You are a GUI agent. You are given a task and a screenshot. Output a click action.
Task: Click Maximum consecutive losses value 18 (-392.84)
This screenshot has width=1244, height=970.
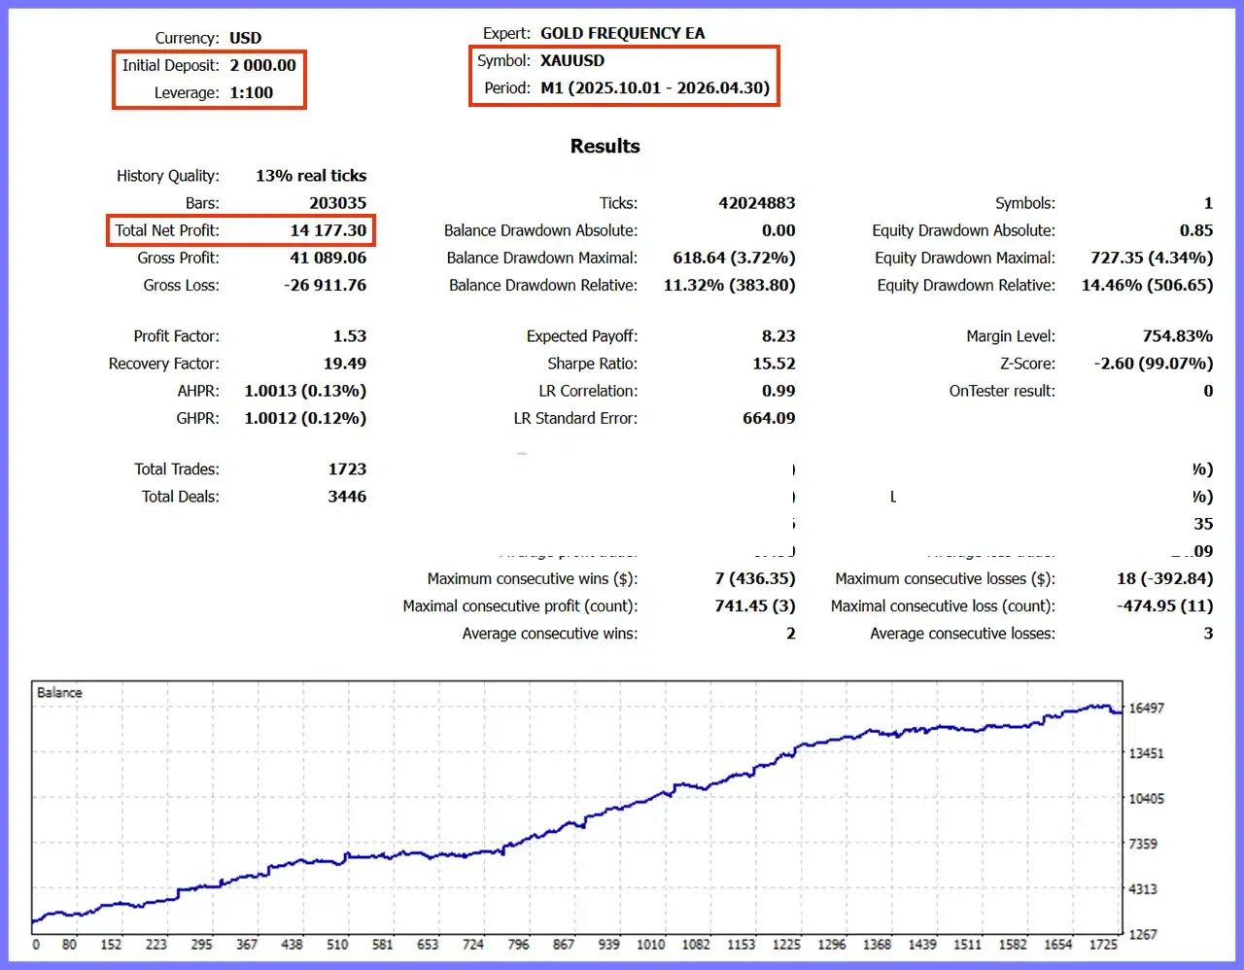click(x=1165, y=578)
